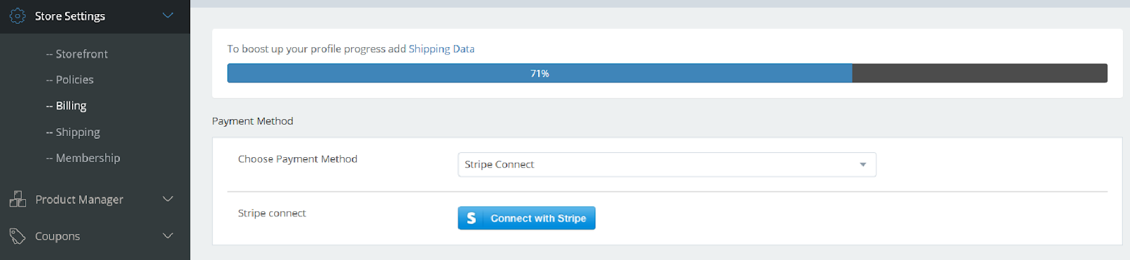
Task: Open the Storefront settings item
Action: [x=77, y=54]
